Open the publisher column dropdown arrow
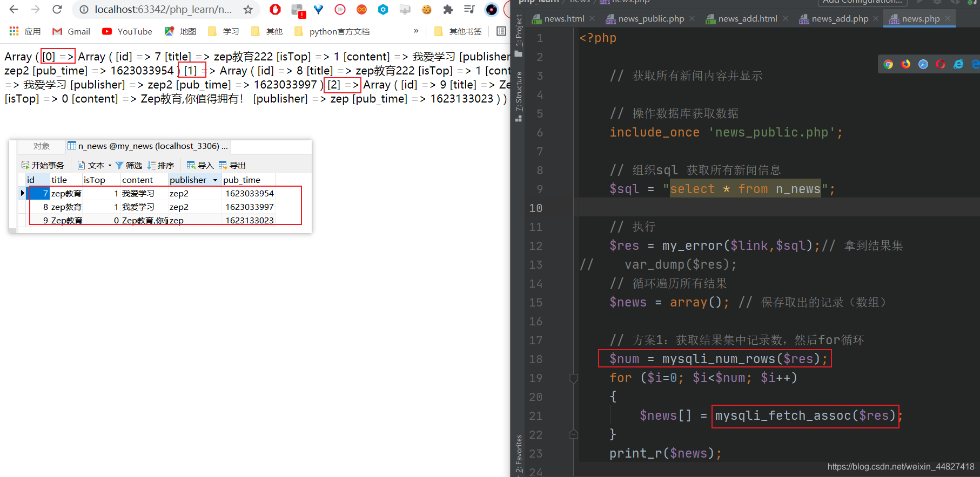The image size is (980, 477). 215,180
